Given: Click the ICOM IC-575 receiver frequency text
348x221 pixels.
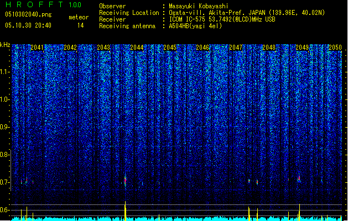Looking at the screenshot, I should (x=222, y=19).
